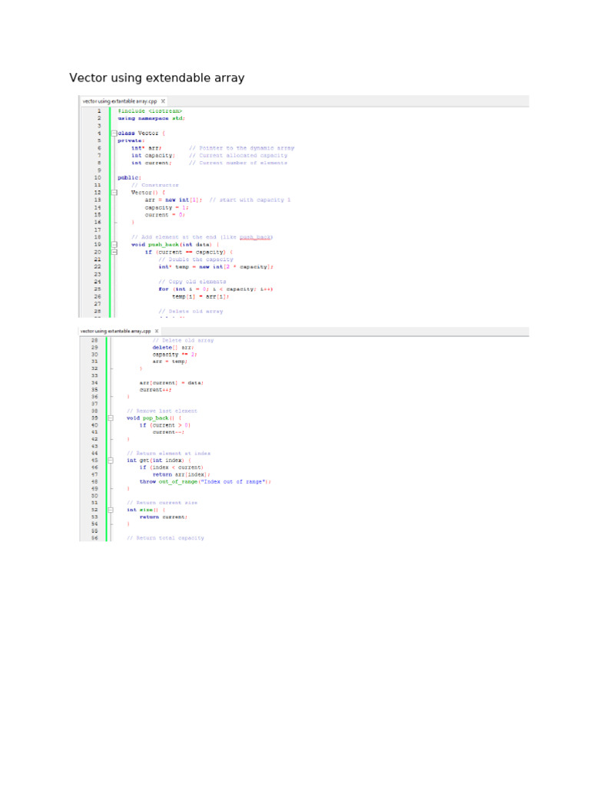
Task: Collapse the int size() fold marker
Action: pos(111,510)
